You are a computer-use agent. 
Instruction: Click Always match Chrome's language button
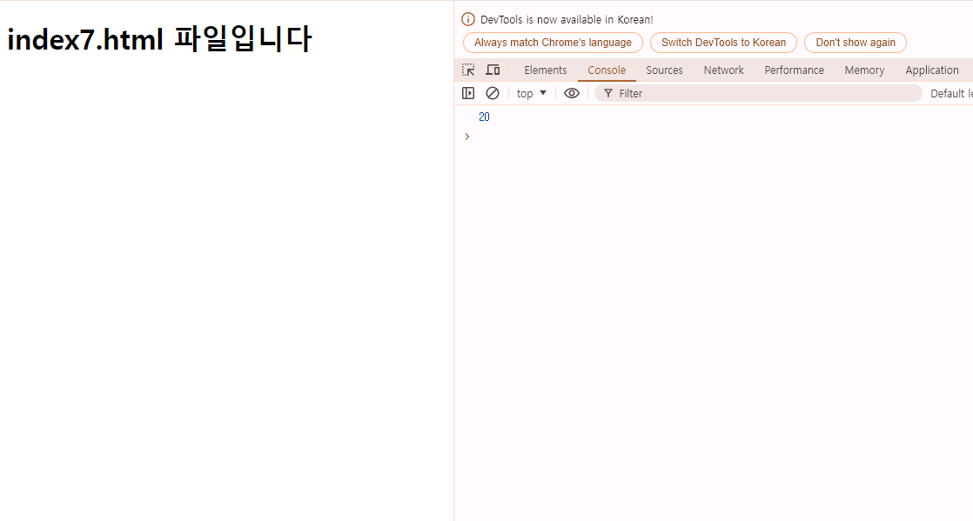[553, 43]
